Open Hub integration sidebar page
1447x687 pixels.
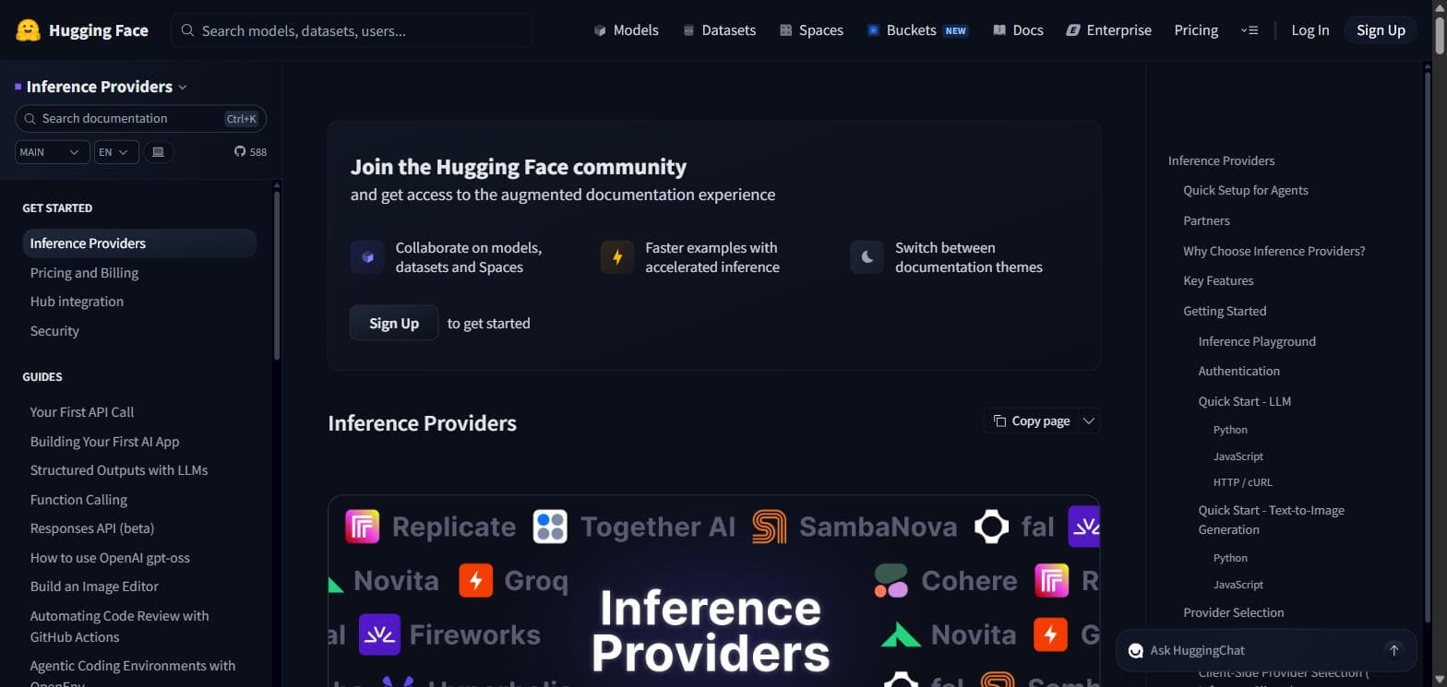point(77,302)
